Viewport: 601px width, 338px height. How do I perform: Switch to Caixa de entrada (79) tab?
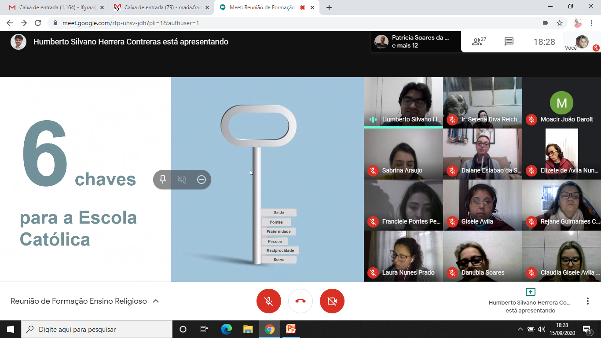tap(160, 7)
